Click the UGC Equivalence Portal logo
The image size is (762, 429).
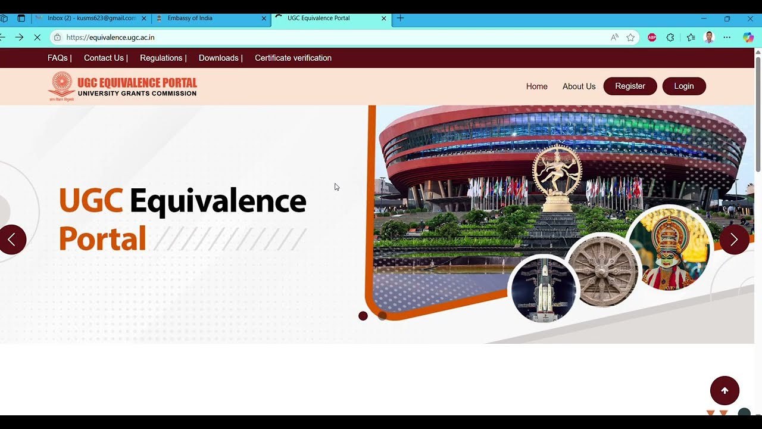coord(123,86)
